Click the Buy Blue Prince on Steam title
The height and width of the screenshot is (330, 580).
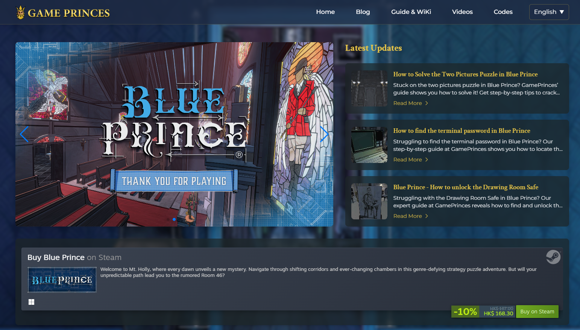74,257
